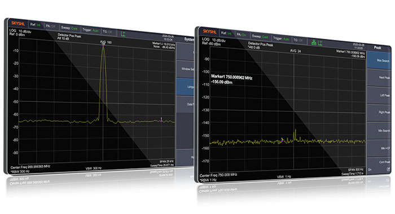The width and height of the screenshot is (395, 214).
Task: Open System menu header on left screen
Action: (189, 39)
